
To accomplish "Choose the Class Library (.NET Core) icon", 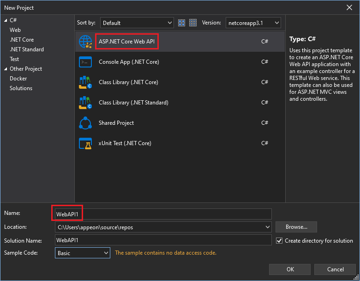I will pos(86,82).
